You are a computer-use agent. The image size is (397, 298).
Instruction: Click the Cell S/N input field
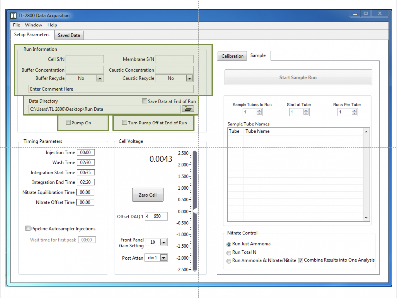click(85, 59)
